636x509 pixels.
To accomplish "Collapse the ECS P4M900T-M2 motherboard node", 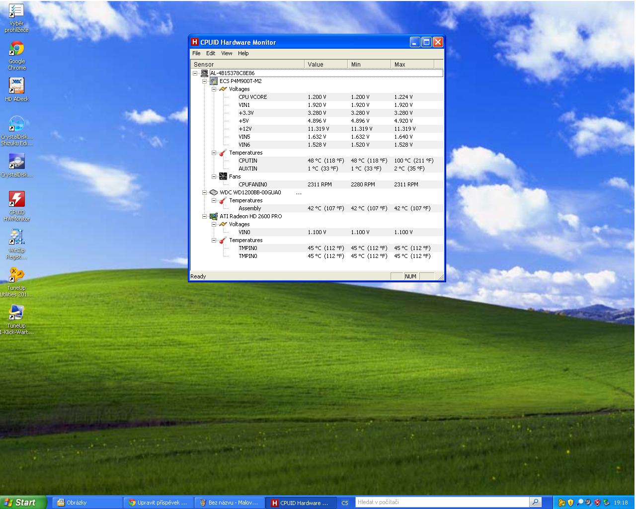I will [204, 81].
